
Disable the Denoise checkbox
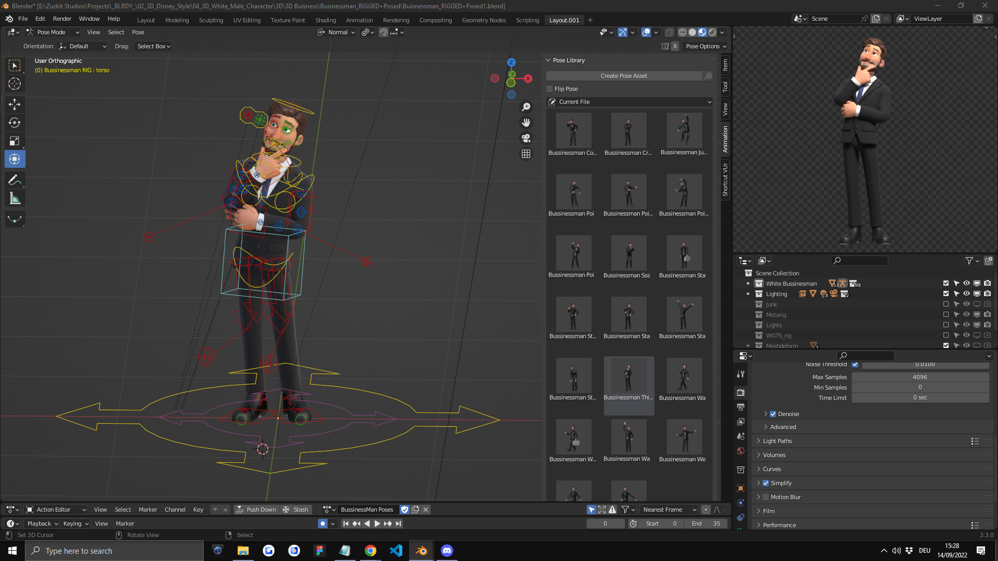pos(773,414)
